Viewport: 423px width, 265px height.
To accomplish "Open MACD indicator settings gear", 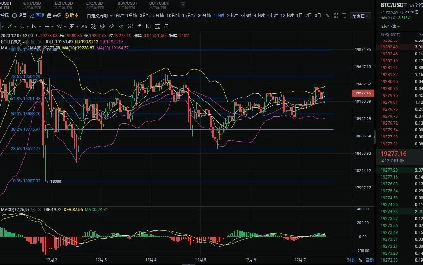I will click(33, 210).
